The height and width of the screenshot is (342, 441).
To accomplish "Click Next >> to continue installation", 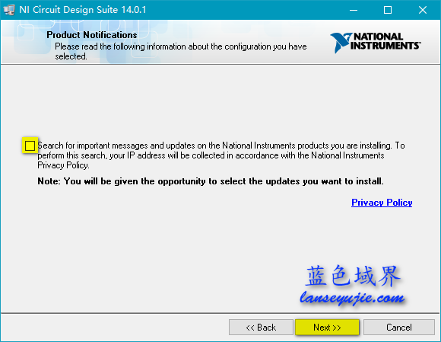I will tap(327, 328).
